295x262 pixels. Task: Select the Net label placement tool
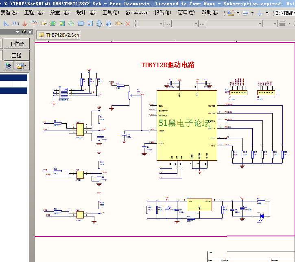(x=15, y=23)
